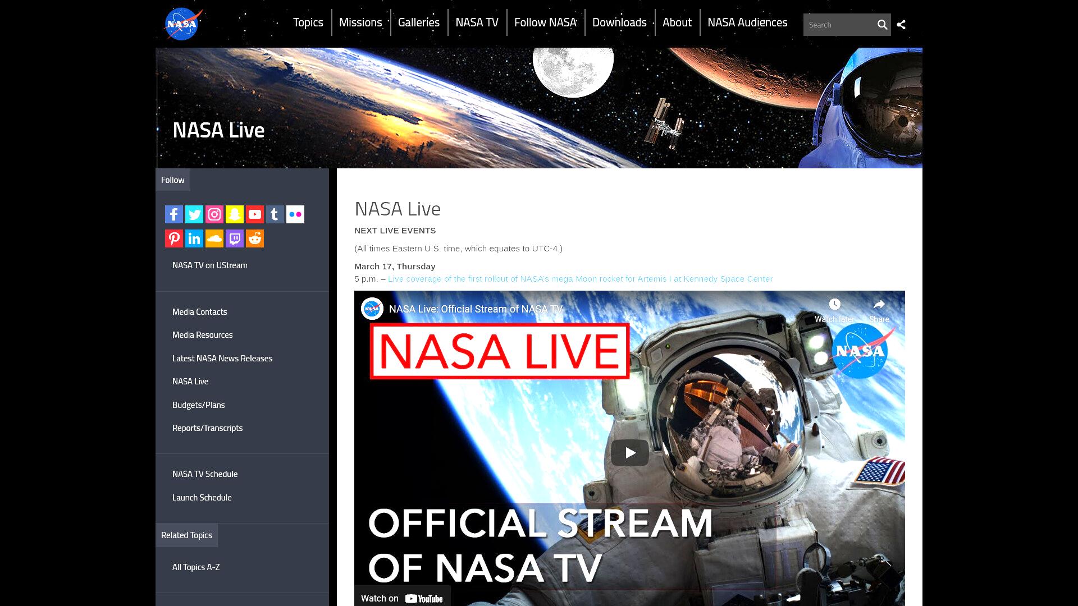Open NASA TV on UStream link
The height and width of the screenshot is (606, 1078).
[210, 265]
